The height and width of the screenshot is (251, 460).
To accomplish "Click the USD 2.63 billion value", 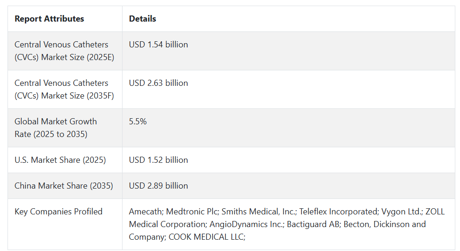I will click(x=159, y=83).
